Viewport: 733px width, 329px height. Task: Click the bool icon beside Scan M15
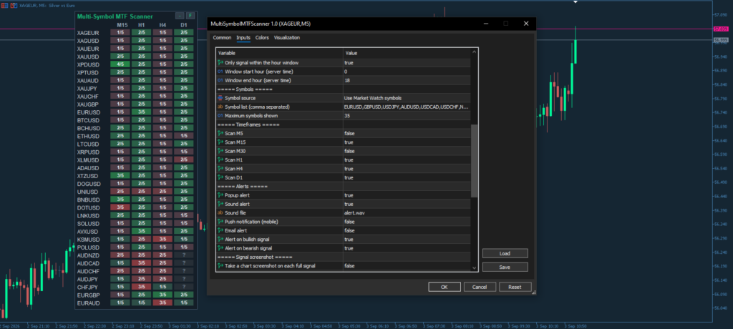coord(220,142)
